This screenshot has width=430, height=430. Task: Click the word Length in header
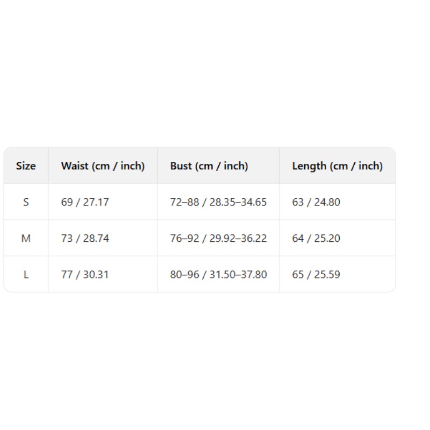[309, 166]
